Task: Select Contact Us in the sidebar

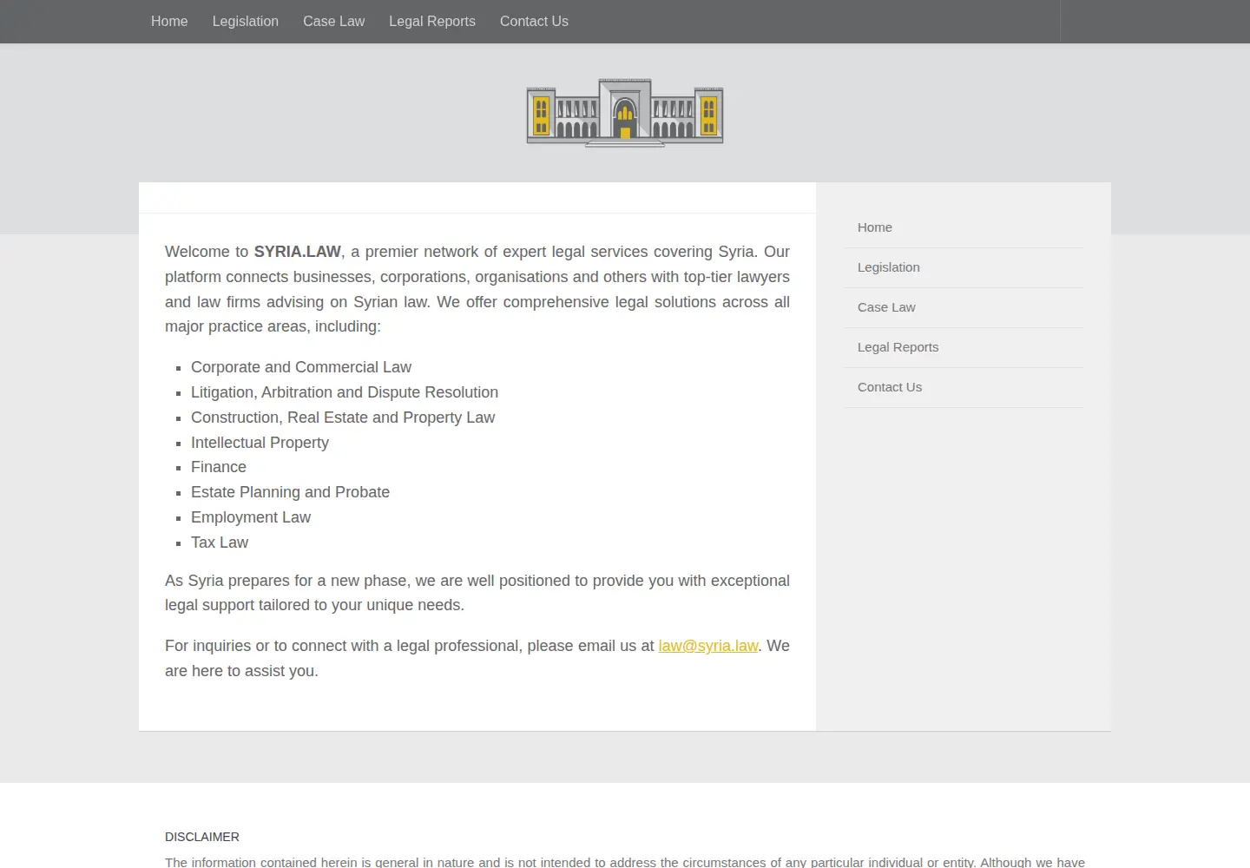Action: click(890, 387)
